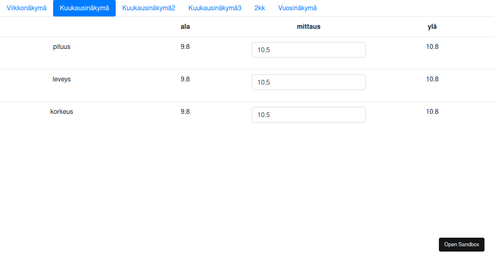Select the Kuukausinäkymä tab

[84, 8]
